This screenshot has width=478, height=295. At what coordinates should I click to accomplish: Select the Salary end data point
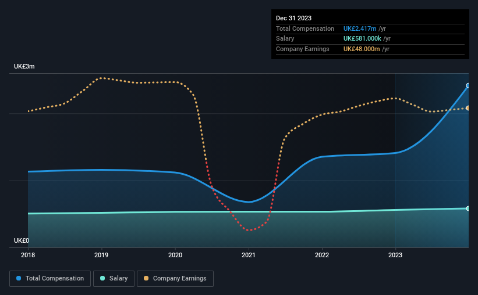[x=468, y=208]
